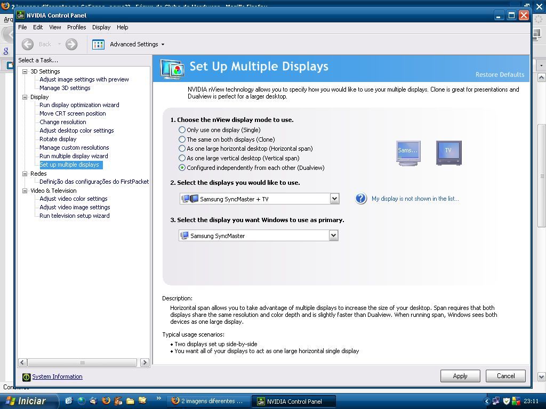The width and height of the screenshot is (546, 409).
Task: Select Adjust video image settings
Action: coord(75,207)
